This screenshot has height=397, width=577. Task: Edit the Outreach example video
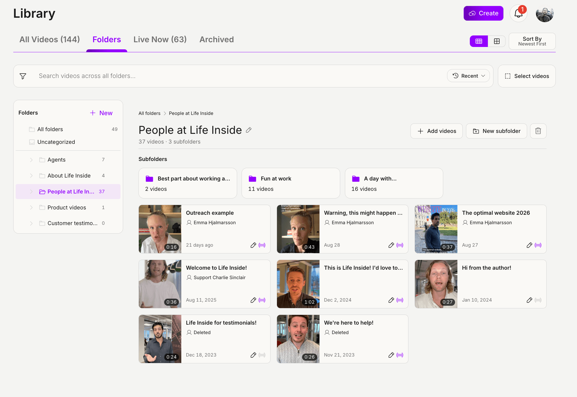(x=253, y=245)
